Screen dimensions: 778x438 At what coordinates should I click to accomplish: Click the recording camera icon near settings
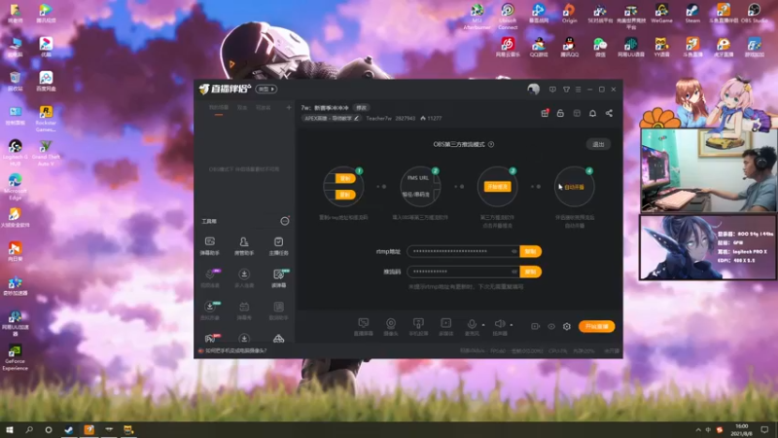(535, 326)
